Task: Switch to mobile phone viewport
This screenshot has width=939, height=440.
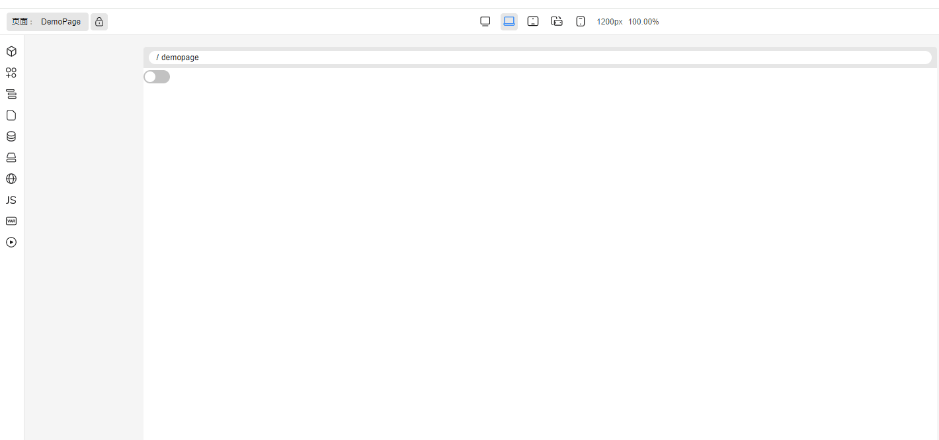Action: [x=581, y=21]
